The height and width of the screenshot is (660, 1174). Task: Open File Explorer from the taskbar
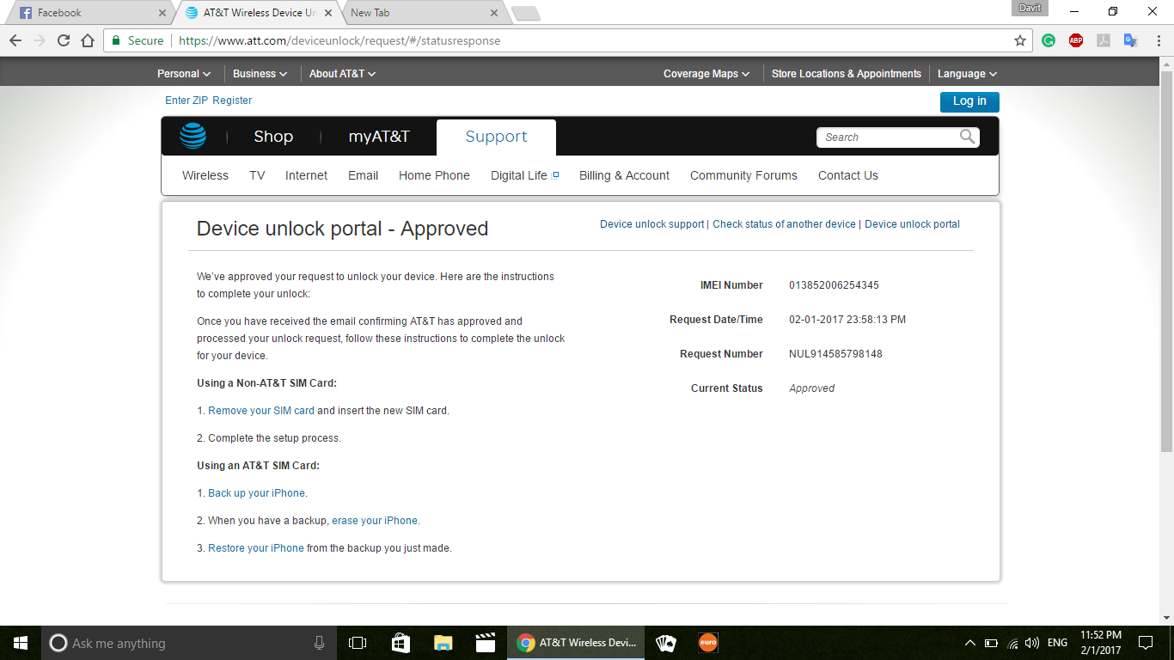tap(443, 643)
